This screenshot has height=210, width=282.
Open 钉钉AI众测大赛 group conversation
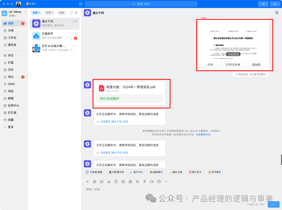click(54, 48)
